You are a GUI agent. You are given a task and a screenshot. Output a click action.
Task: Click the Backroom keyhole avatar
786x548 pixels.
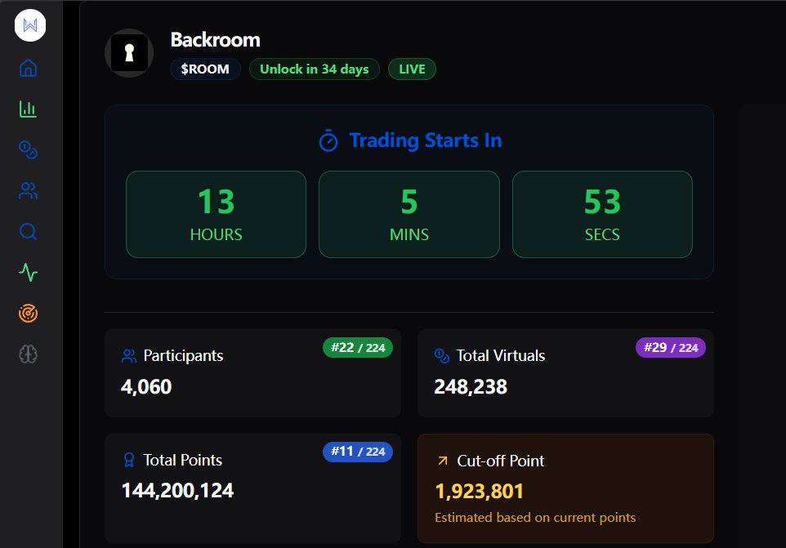(x=129, y=53)
